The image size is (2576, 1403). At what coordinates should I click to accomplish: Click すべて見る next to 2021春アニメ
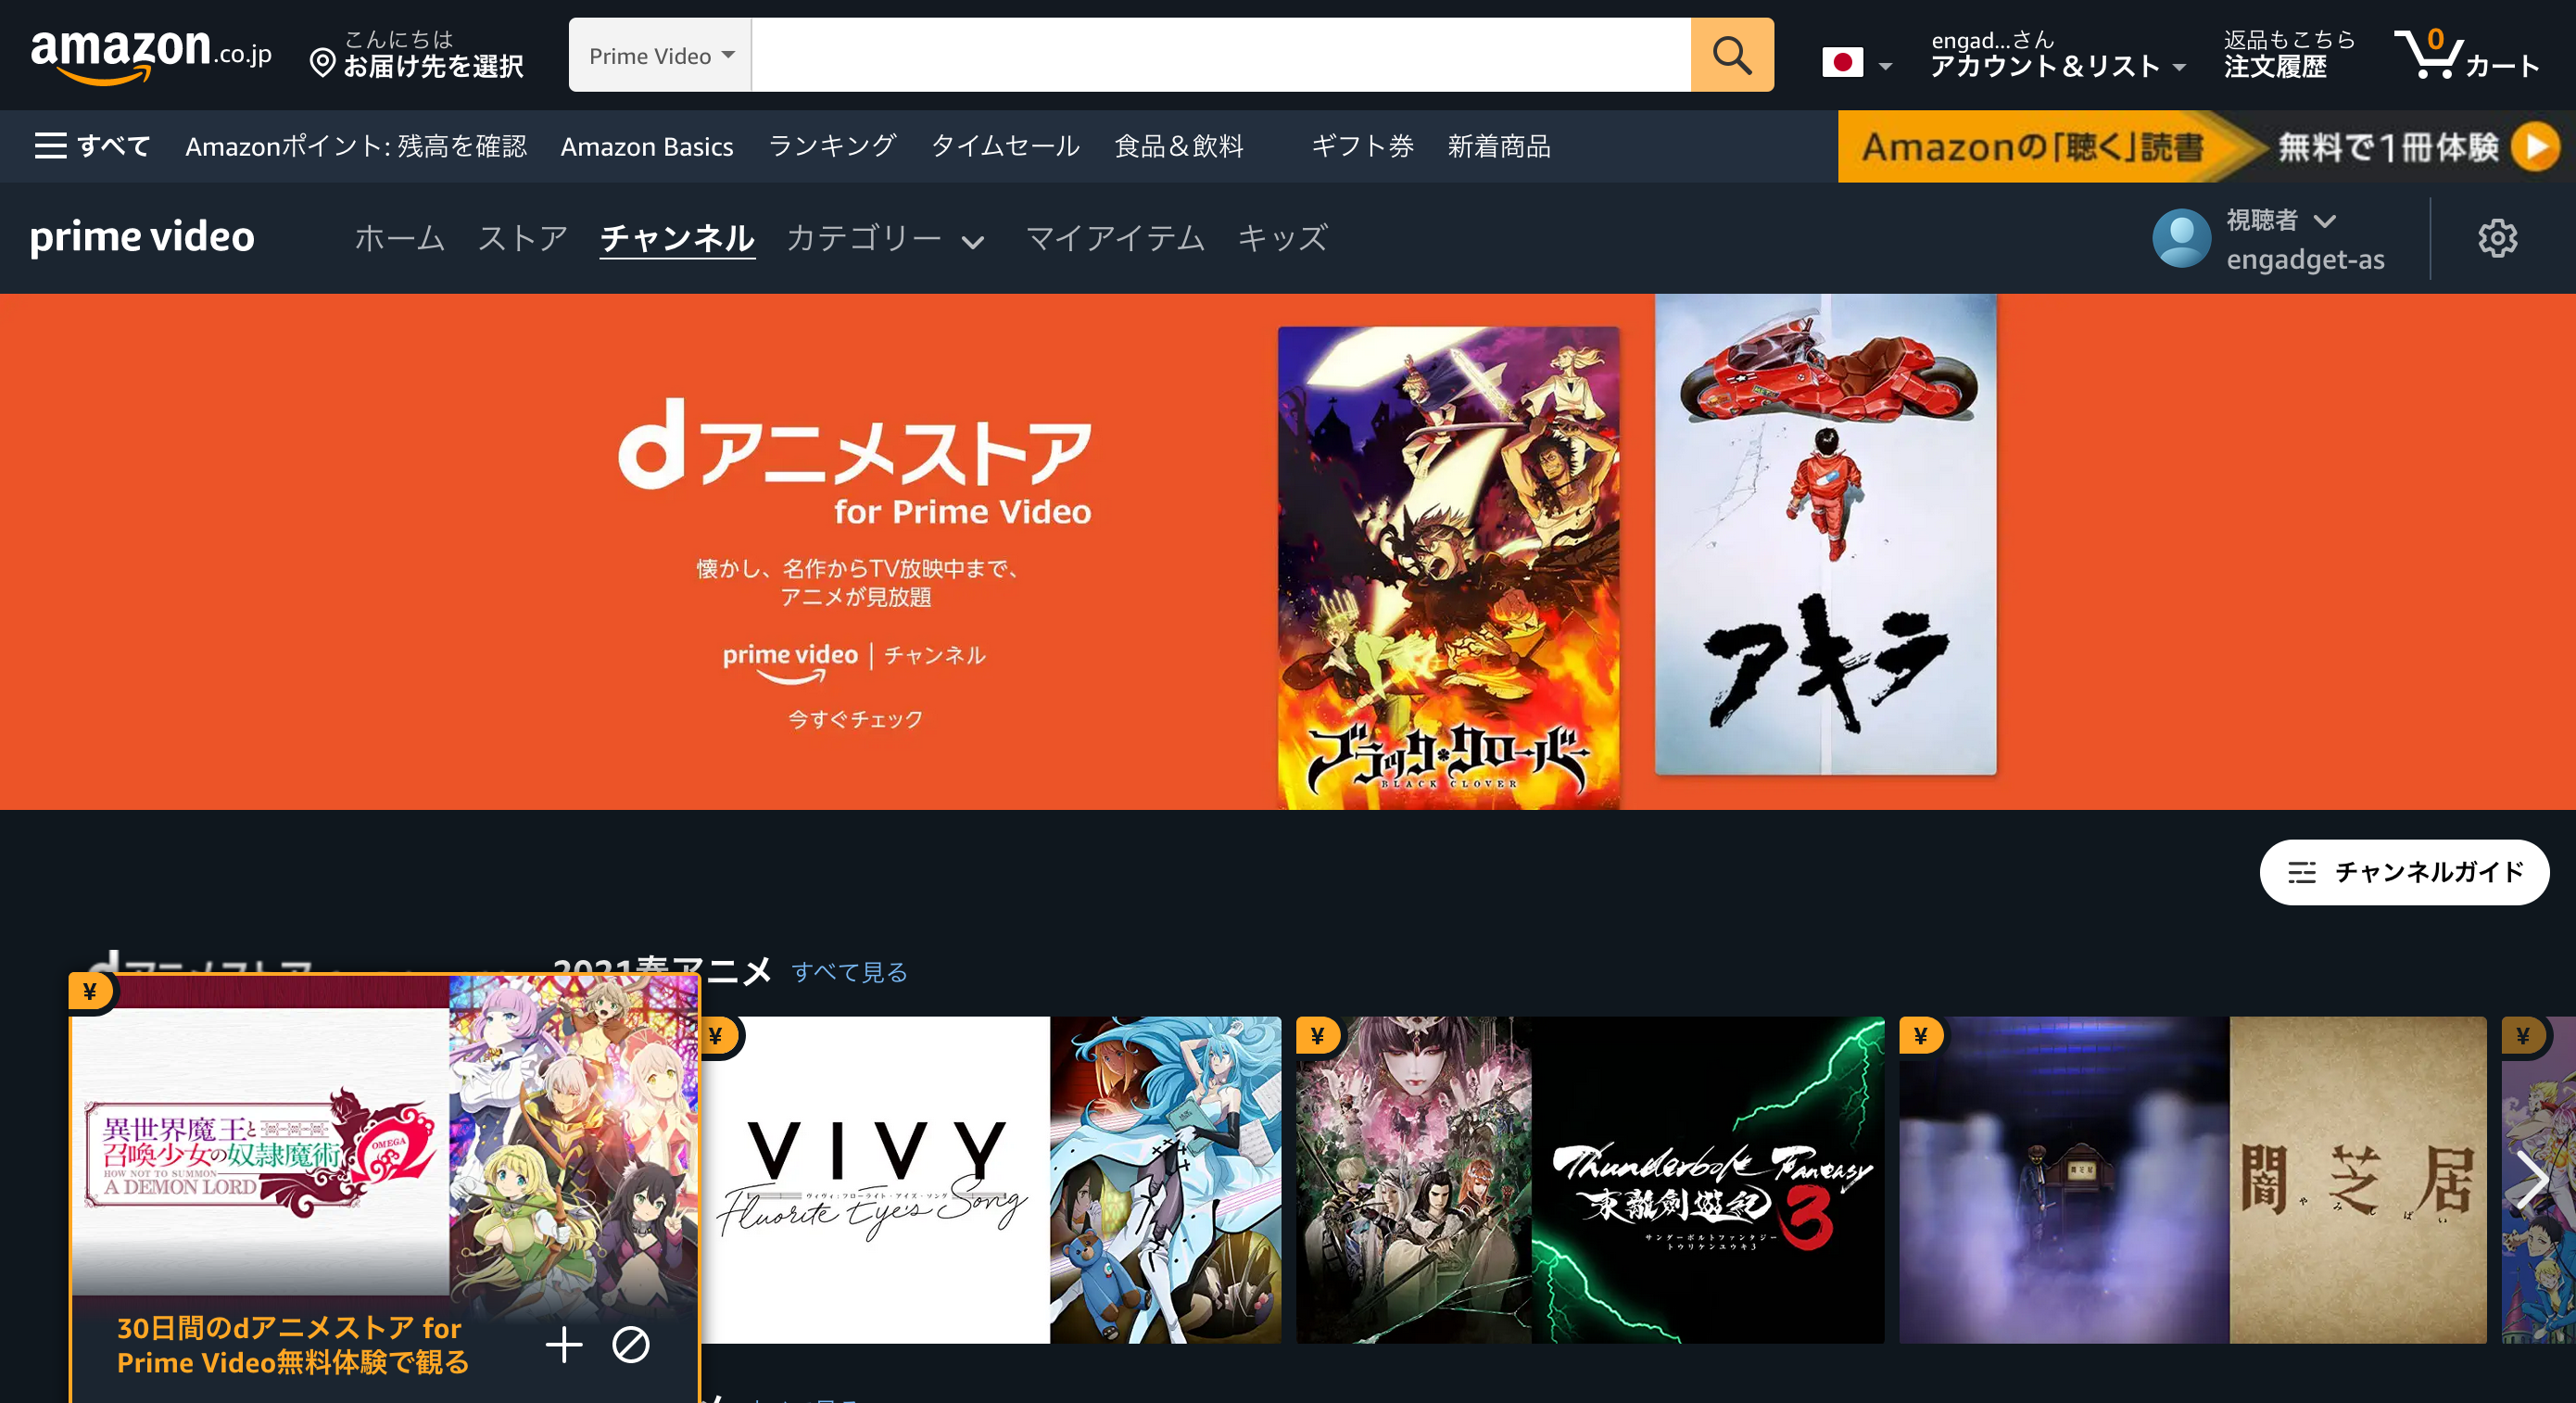(850, 971)
